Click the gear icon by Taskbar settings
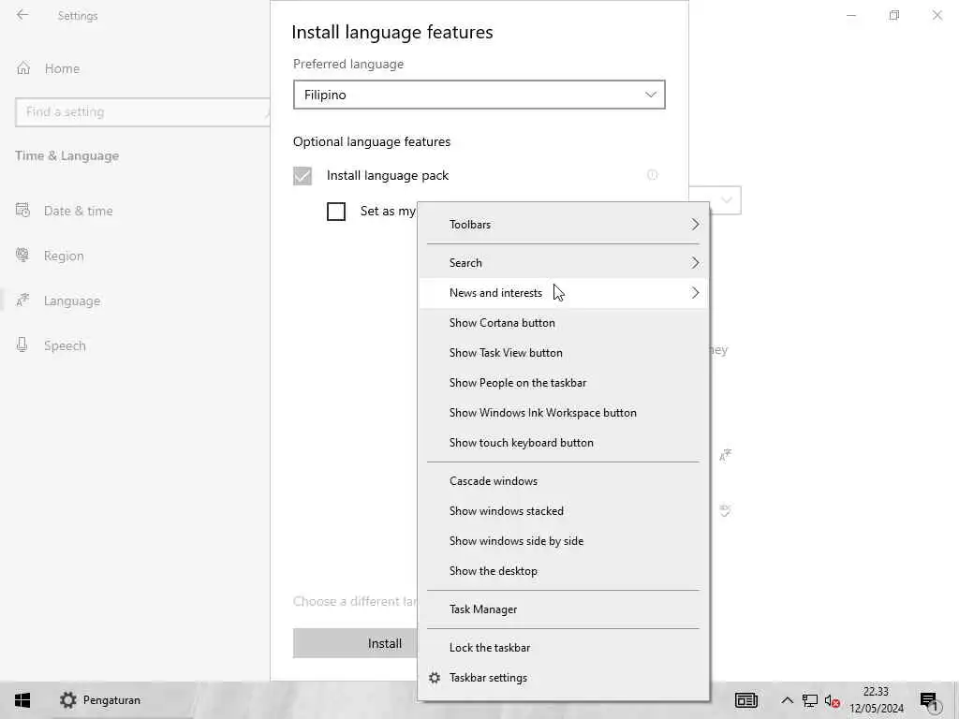The image size is (959, 719). click(x=435, y=678)
